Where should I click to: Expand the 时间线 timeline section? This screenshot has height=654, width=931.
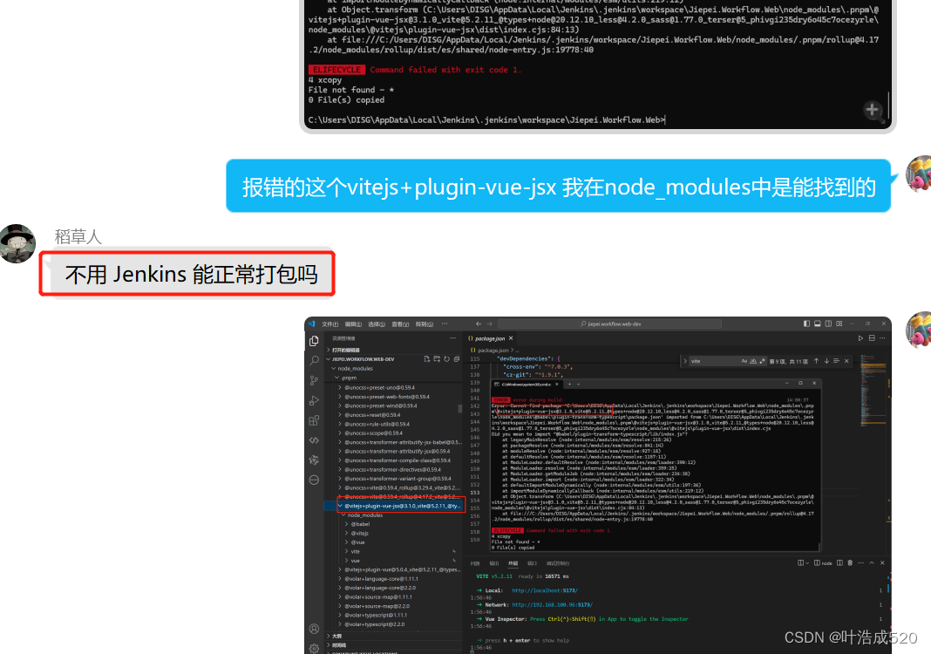point(394,645)
